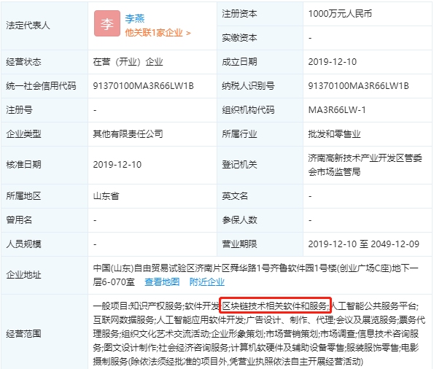Select the highlighted 区块链技术相关软件和服务 text

(x=276, y=306)
